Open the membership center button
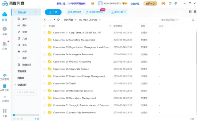 pos(150,3)
